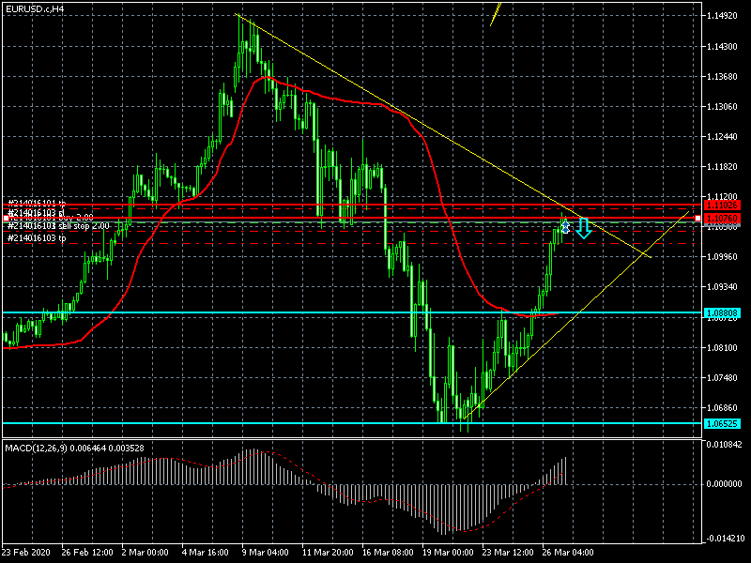Image resolution: width=751 pixels, height=563 pixels.
Task: Click the MACD scale value 0.000000
Action: click(724, 484)
